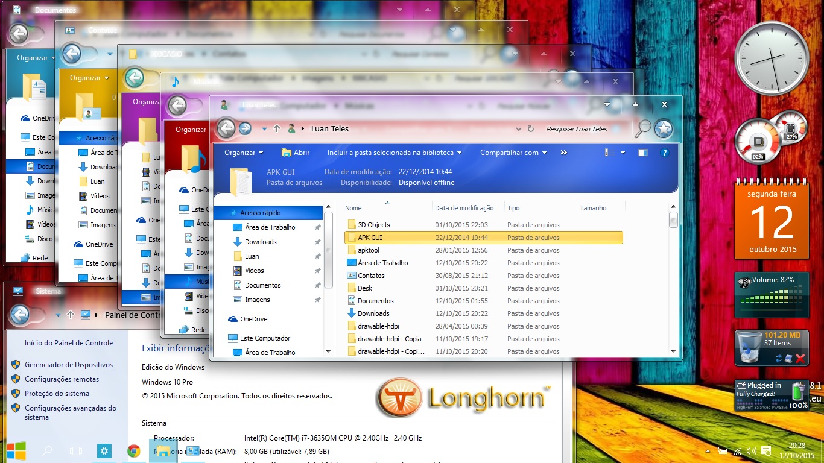Screen dimensions: 824x463
Task: Click the Downloads folder icon in file list
Action: [352, 313]
